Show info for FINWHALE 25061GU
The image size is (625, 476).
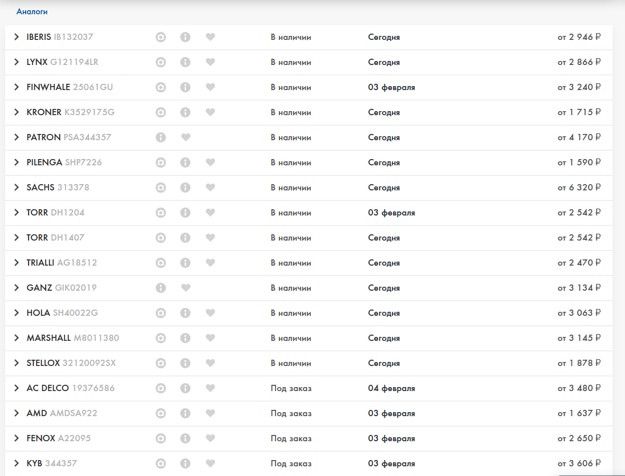(185, 87)
